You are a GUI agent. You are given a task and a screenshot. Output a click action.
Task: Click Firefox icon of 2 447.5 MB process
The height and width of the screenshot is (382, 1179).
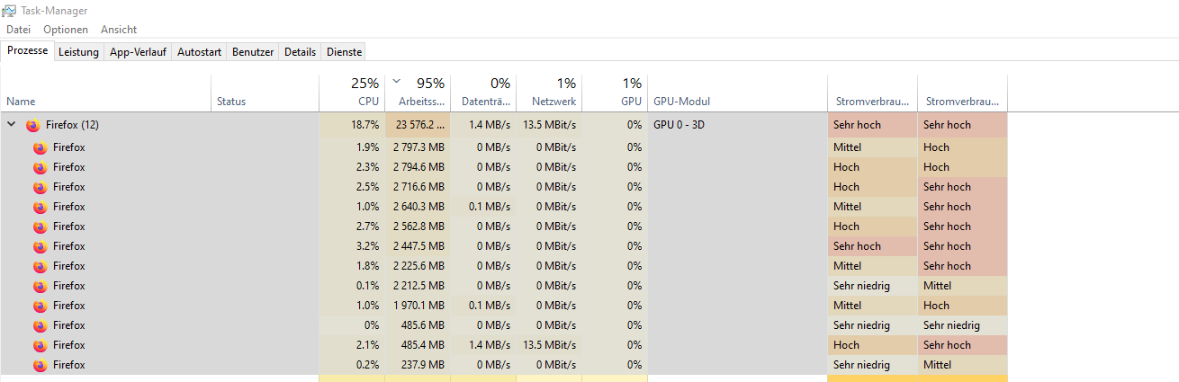point(40,246)
